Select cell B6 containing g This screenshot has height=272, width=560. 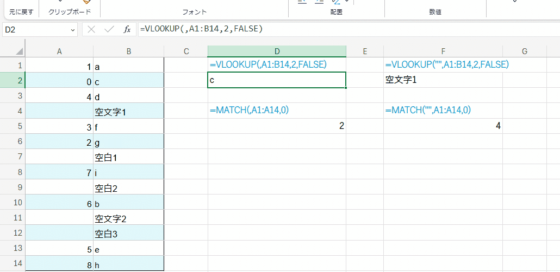[128, 141]
